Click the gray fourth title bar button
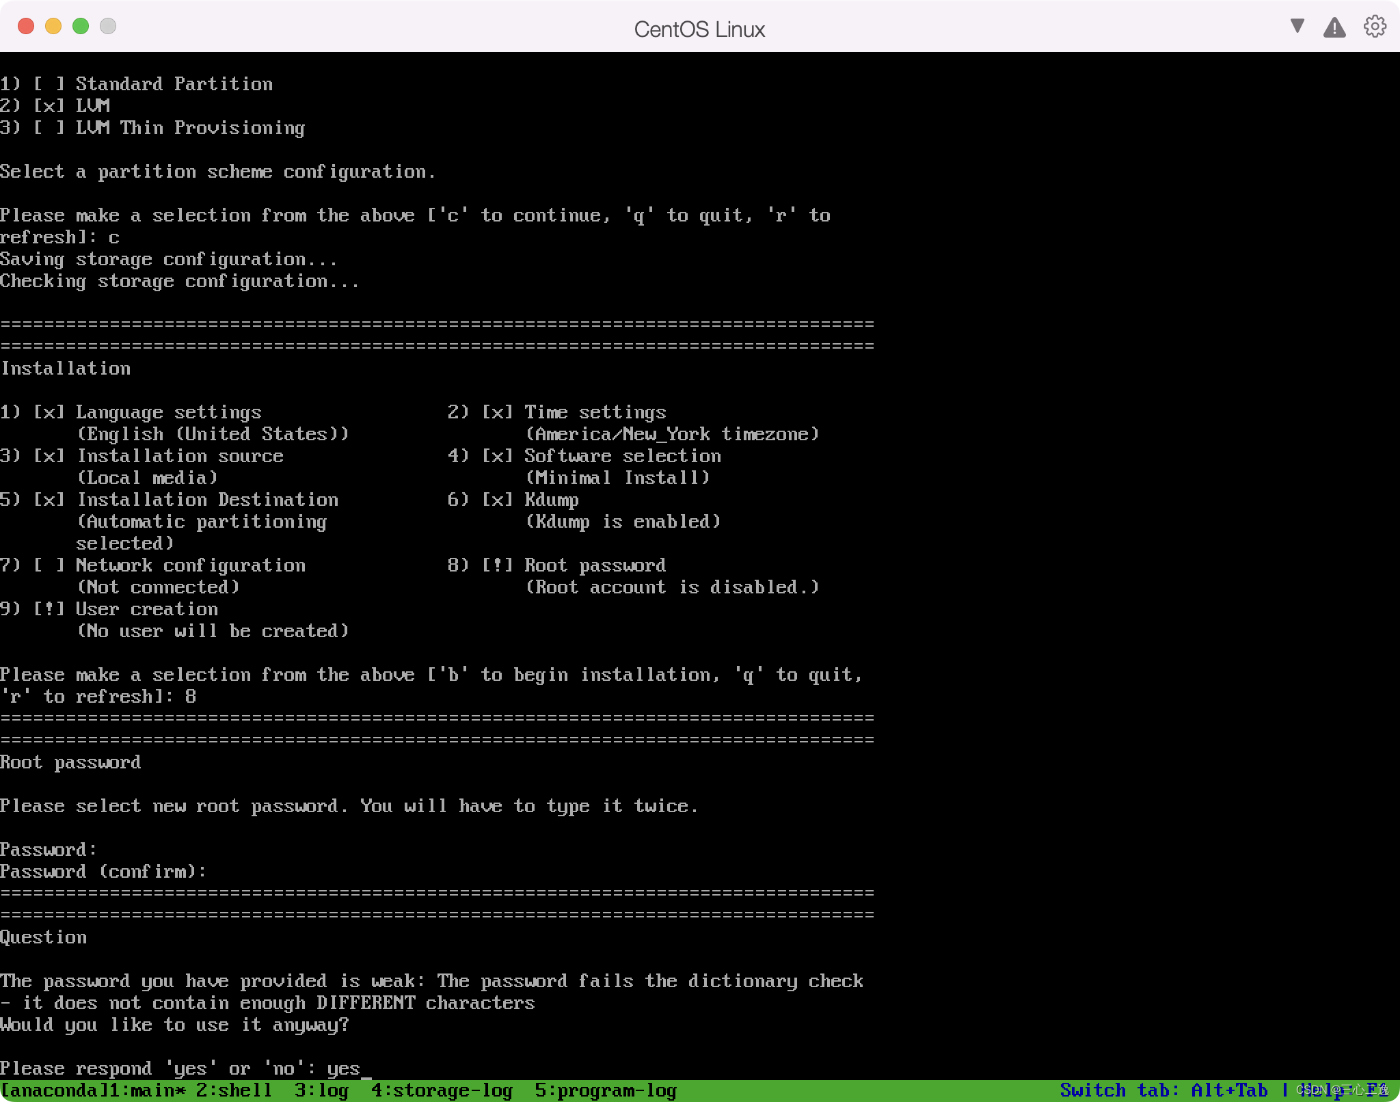 [x=108, y=26]
